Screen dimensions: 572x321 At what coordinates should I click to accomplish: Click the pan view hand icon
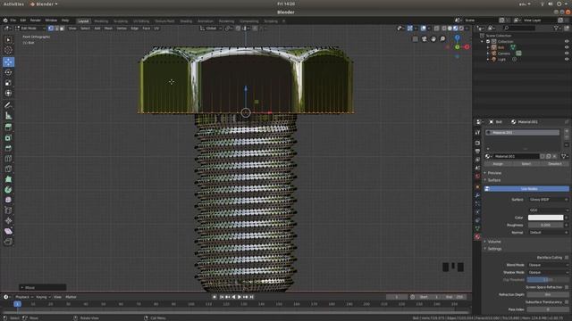click(x=433, y=39)
